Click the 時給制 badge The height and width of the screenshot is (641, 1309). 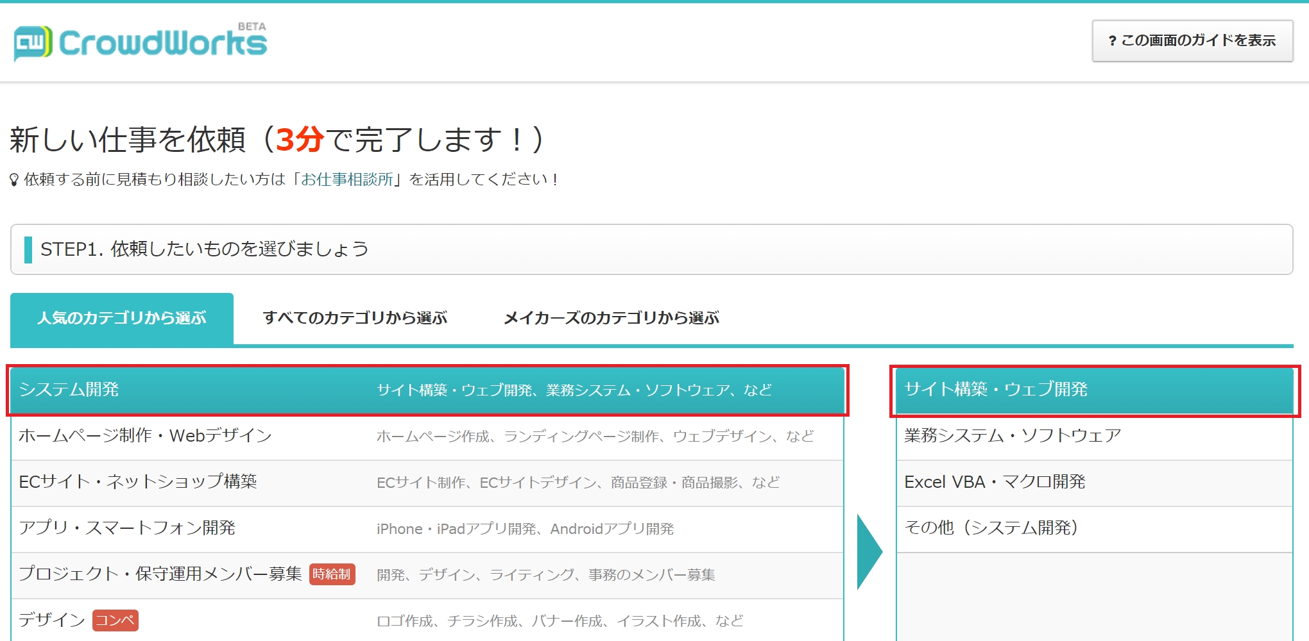tap(332, 575)
